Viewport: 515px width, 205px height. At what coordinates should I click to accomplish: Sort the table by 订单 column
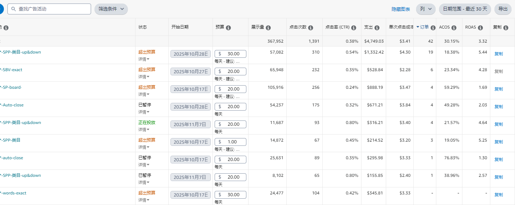click(424, 27)
